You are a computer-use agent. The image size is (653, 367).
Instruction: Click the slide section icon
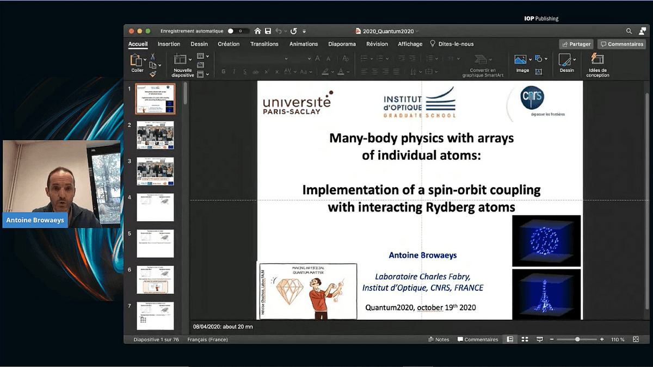(200, 74)
